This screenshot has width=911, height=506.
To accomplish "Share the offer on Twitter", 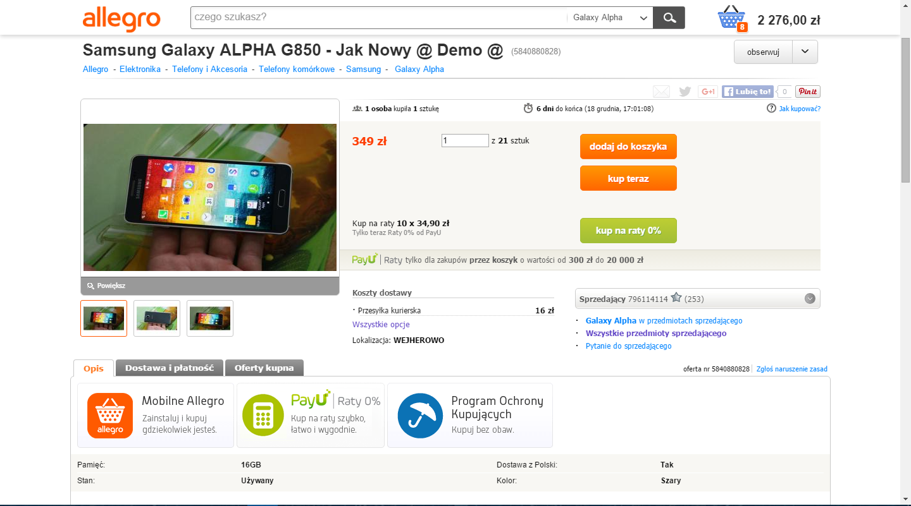I will 685,92.
